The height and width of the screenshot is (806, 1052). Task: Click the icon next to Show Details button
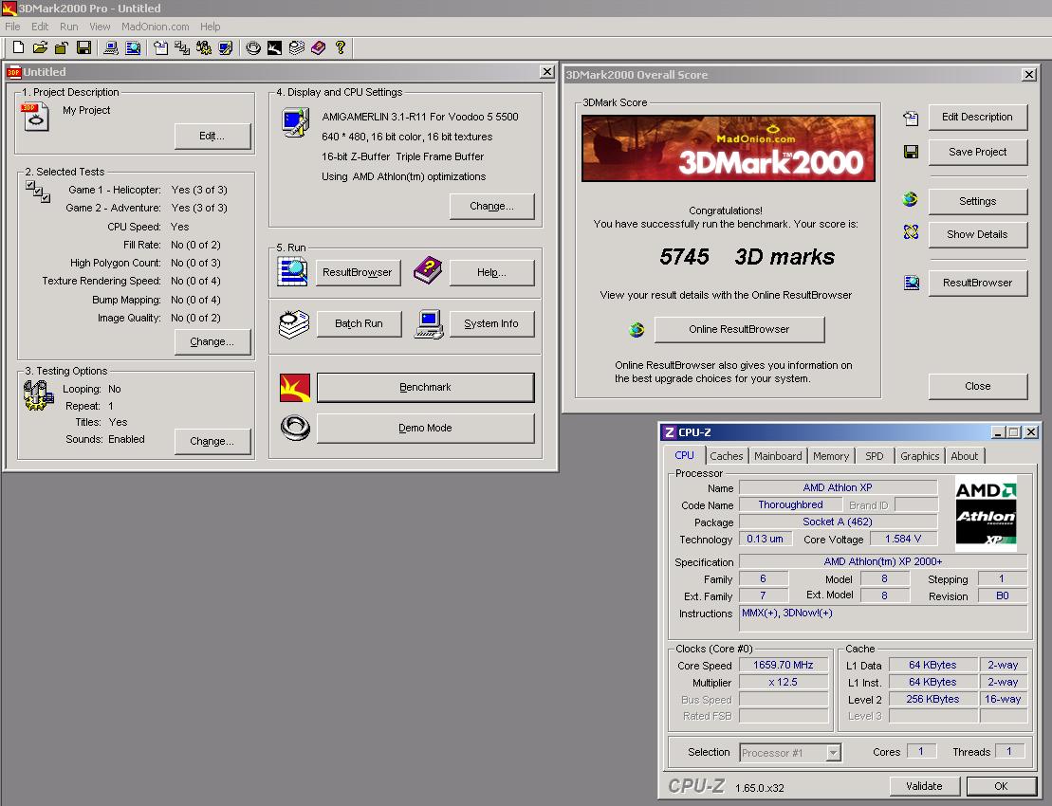tap(911, 232)
